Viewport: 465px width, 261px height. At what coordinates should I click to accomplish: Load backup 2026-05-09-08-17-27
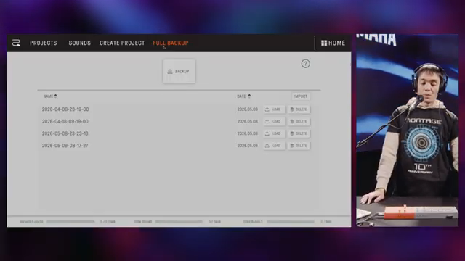click(x=274, y=146)
